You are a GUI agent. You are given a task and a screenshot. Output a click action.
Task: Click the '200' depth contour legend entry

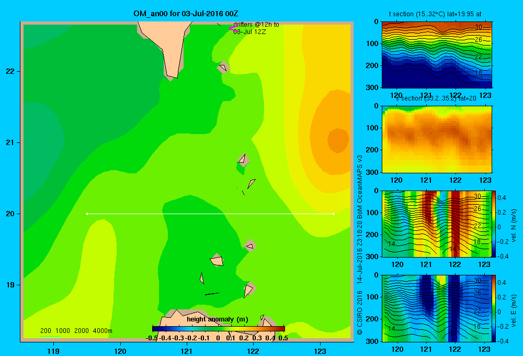[x=46, y=331]
